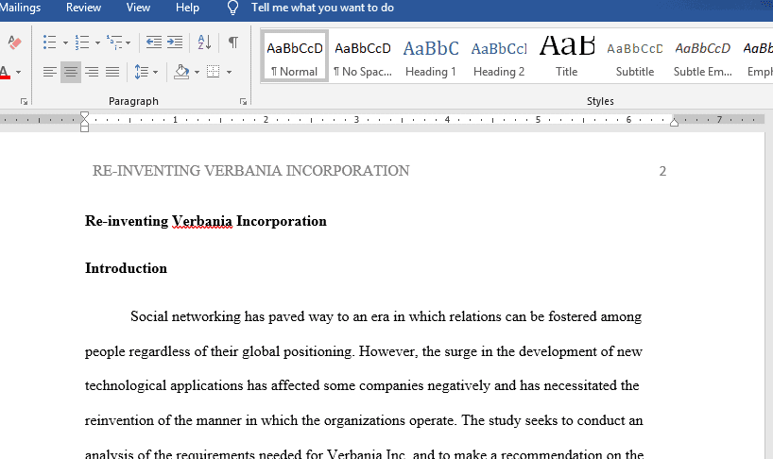Click the Font Color letter A icon

5,73
